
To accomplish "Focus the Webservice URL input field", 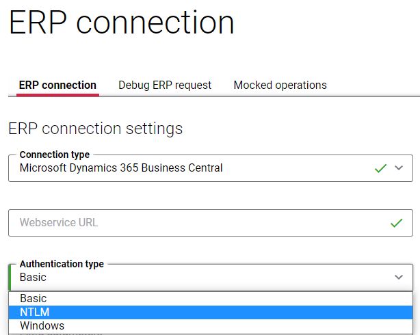I will 211,223.
